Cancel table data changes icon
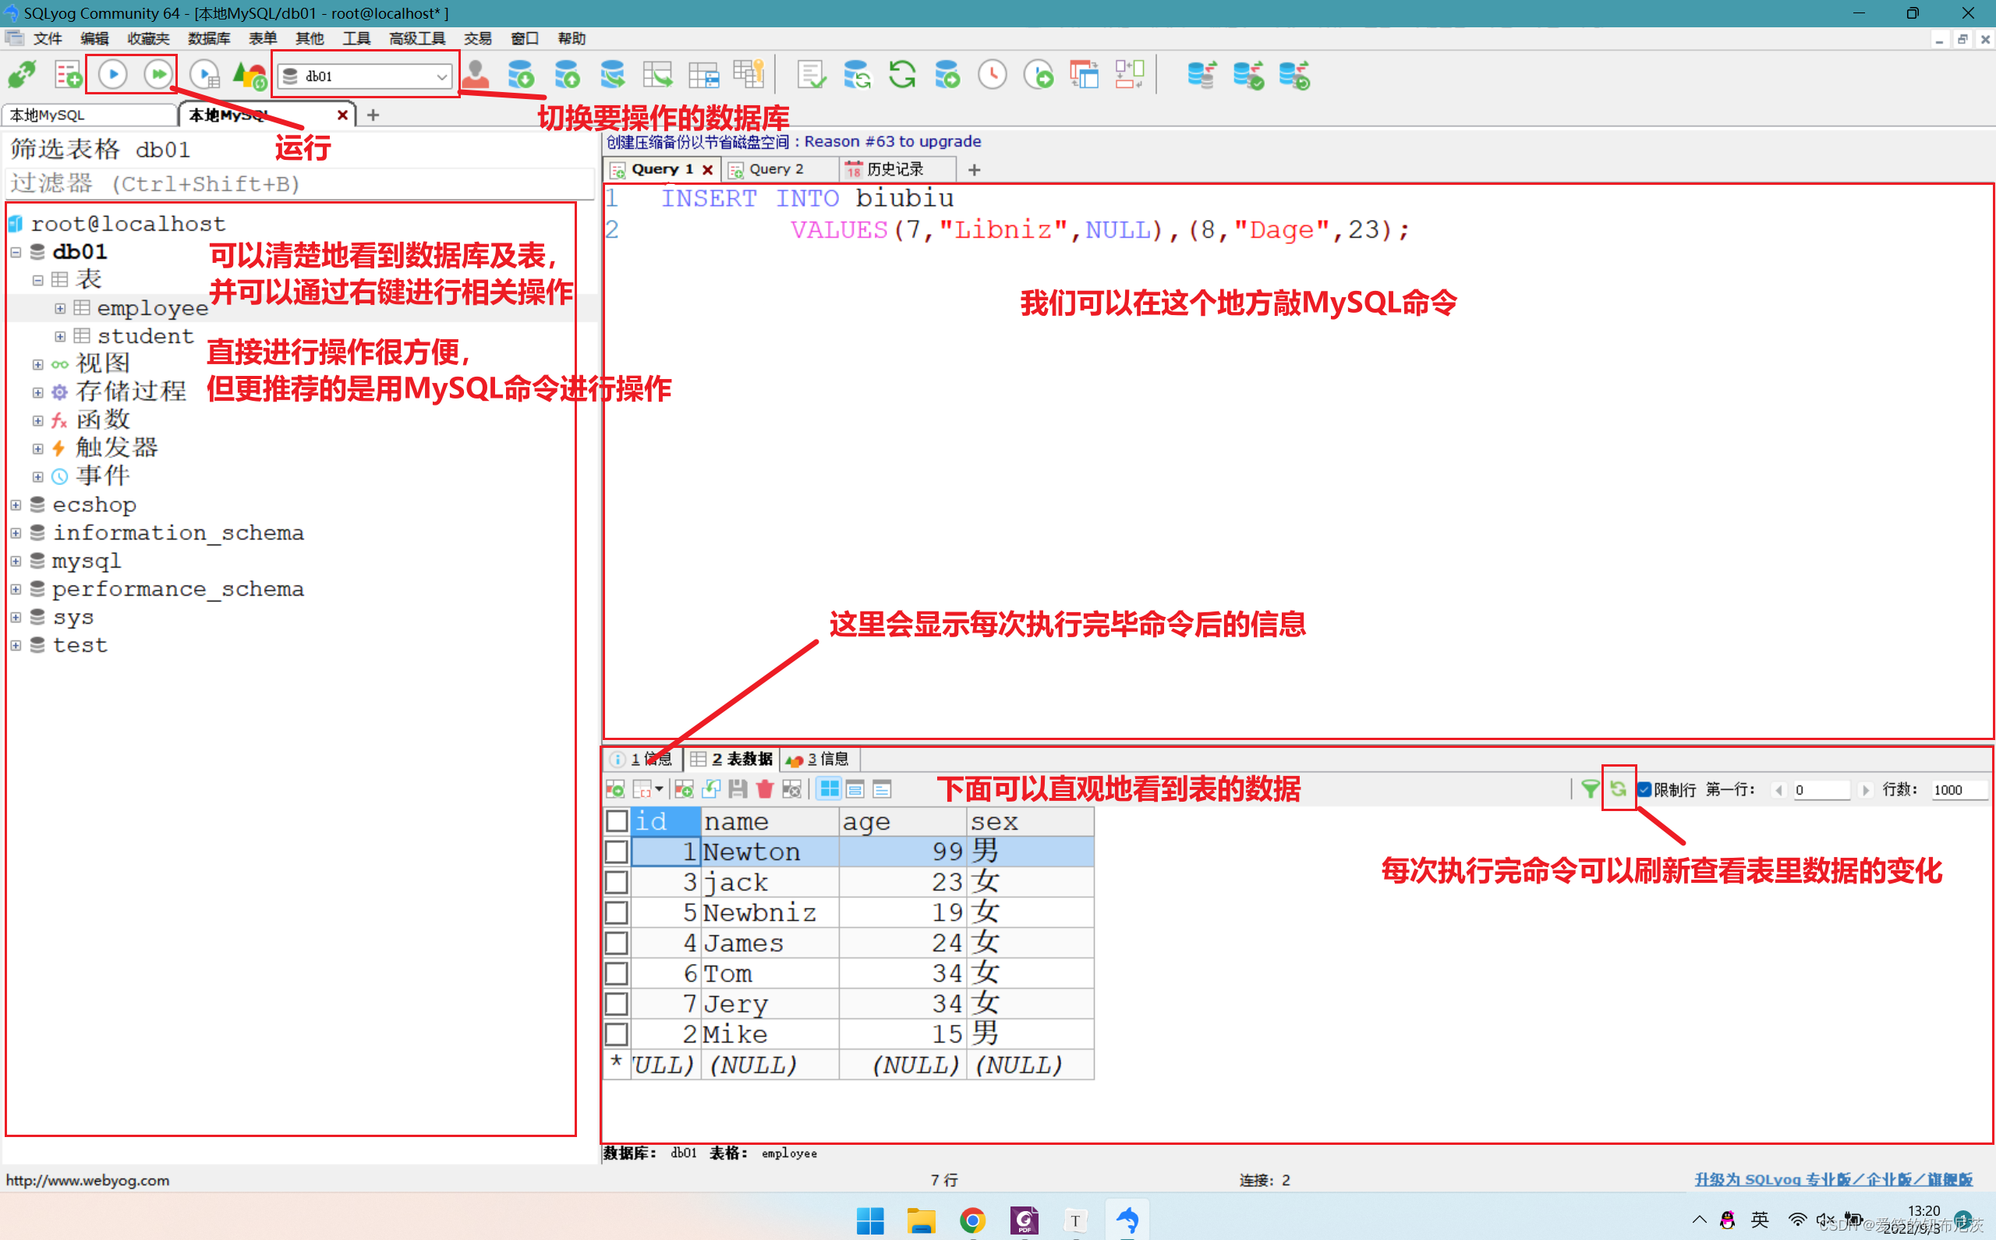The width and height of the screenshot is (1996, 1240). pyautogui.click(x=792, y=790)
